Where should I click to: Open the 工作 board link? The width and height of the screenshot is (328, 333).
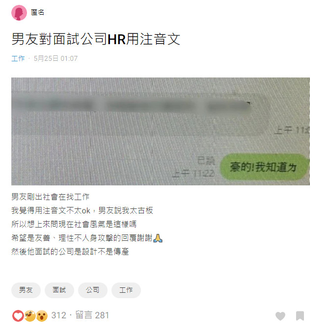pos(18,58)
